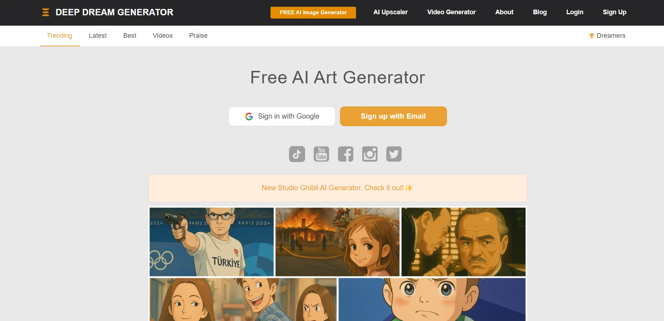Open the Türkiye shooter Paris 2024 image
This screenshot has width=664, height=321.
point(212,242)
